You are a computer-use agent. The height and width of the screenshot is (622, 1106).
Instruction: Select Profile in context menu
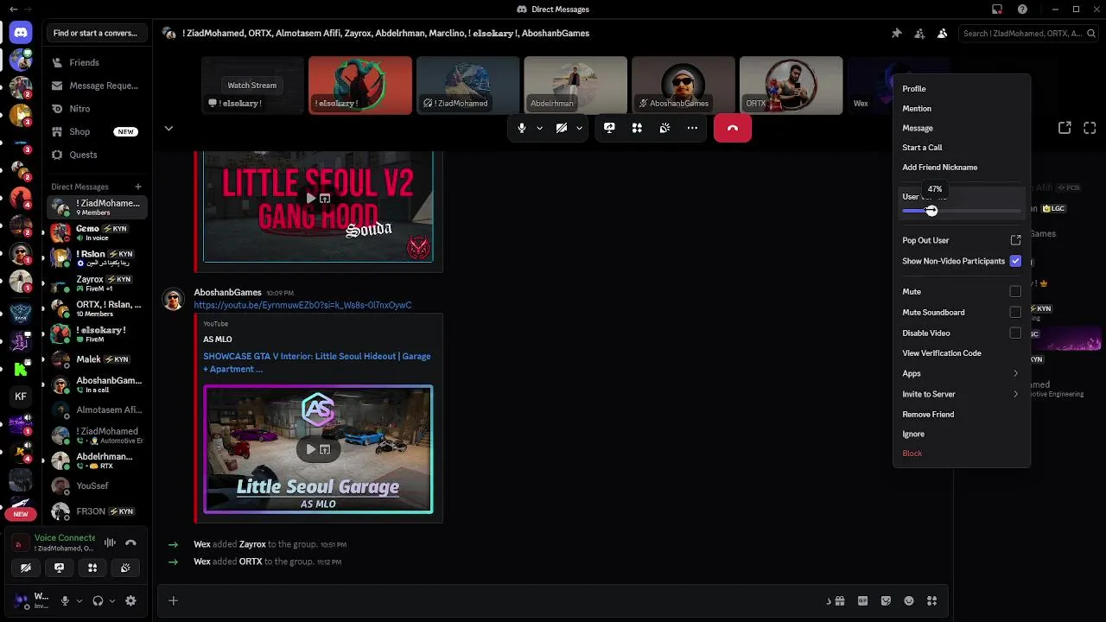pos(961,88)
